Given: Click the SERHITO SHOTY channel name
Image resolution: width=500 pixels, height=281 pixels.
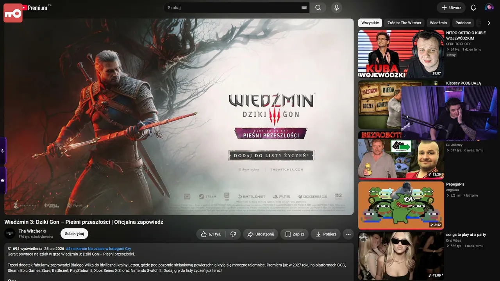Looking at the screenshot, I should tap(459, 44).
